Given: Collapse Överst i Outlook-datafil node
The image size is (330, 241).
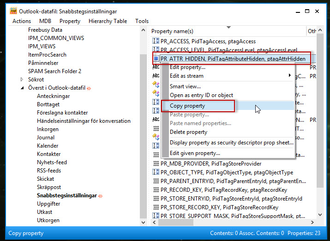Looking at the screenshot, I should pos(22,88).
